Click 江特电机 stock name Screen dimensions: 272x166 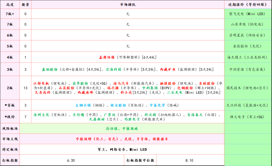click(41, 83)
